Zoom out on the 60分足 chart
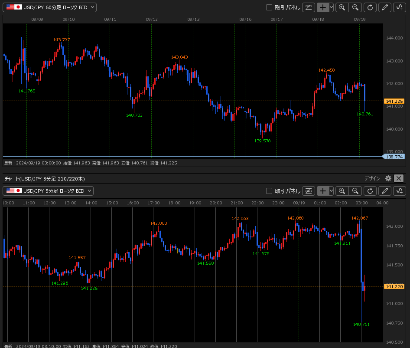The height and width of the screenshot is (348, 410). click(x=355, y=7)
